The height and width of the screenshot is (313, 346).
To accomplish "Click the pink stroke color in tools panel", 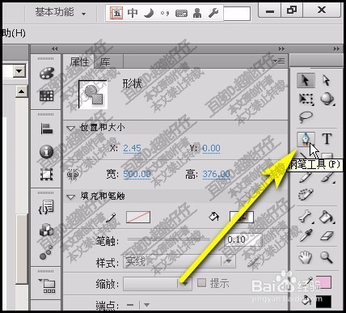I will click(x=323, y=282).
